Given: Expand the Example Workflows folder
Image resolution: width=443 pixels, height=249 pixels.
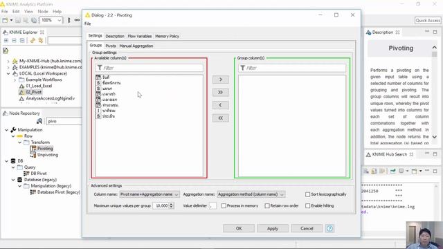Looking at the screenshot, I should [15, 80].
